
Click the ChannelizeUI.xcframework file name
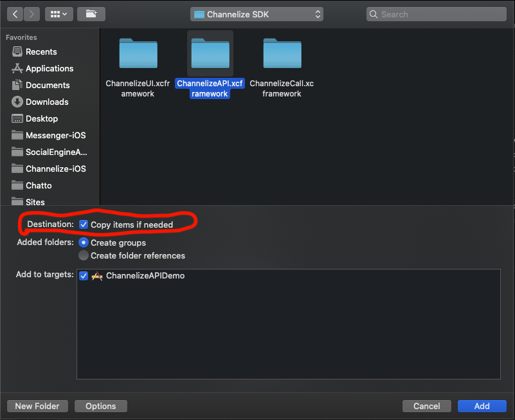(x=138, y=88)
